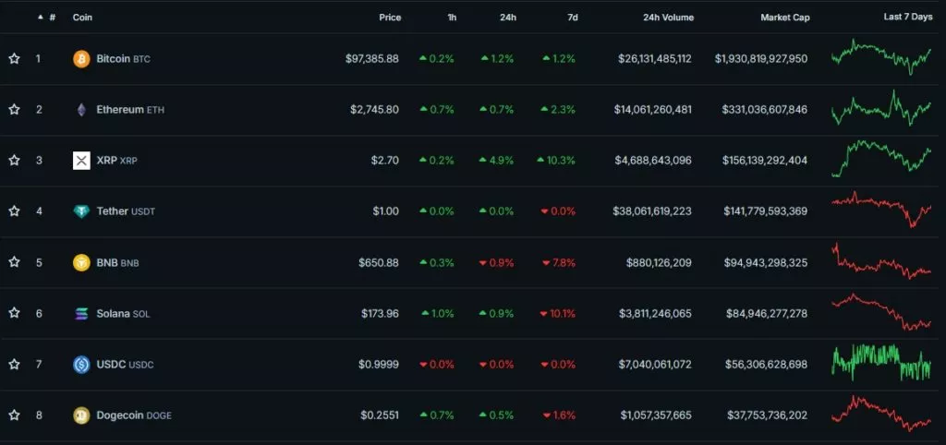Open Bitcoin's last 7 days sparkline chart
The image size is (946, 445).
click(x=880, y=56)
